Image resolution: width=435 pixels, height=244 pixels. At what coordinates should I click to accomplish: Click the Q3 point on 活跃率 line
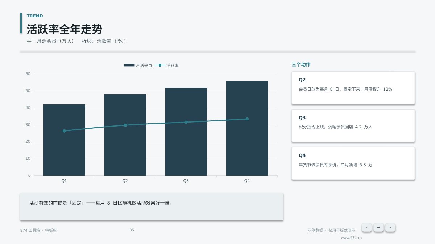(186, 122)
